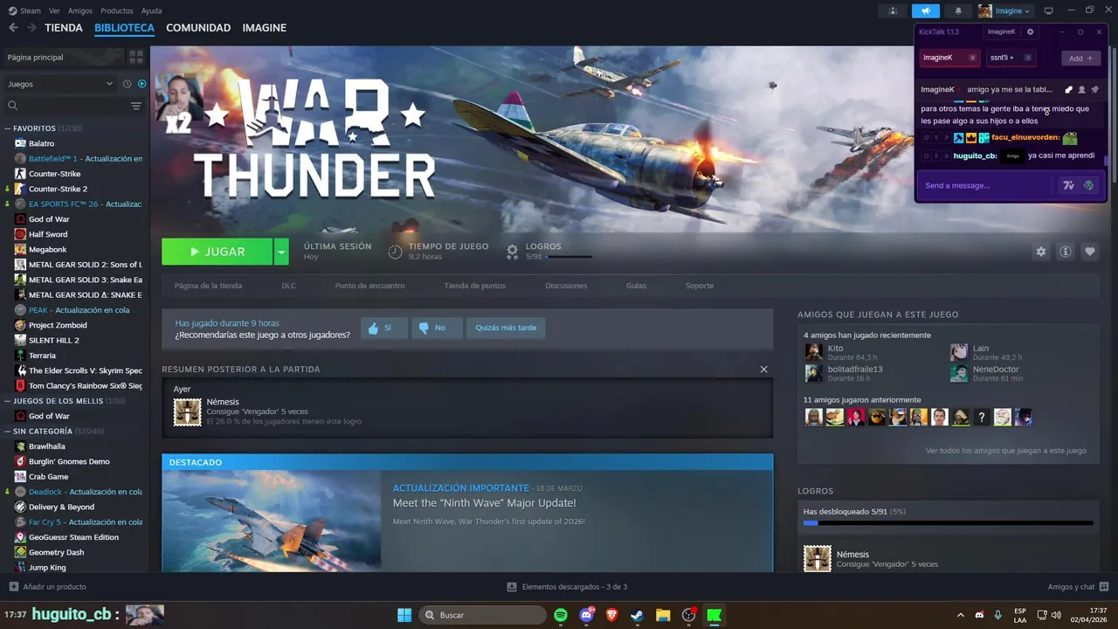Screen dimensions: 1118x629
Task: Select Terraria in the library list
Action: (42, 356)
